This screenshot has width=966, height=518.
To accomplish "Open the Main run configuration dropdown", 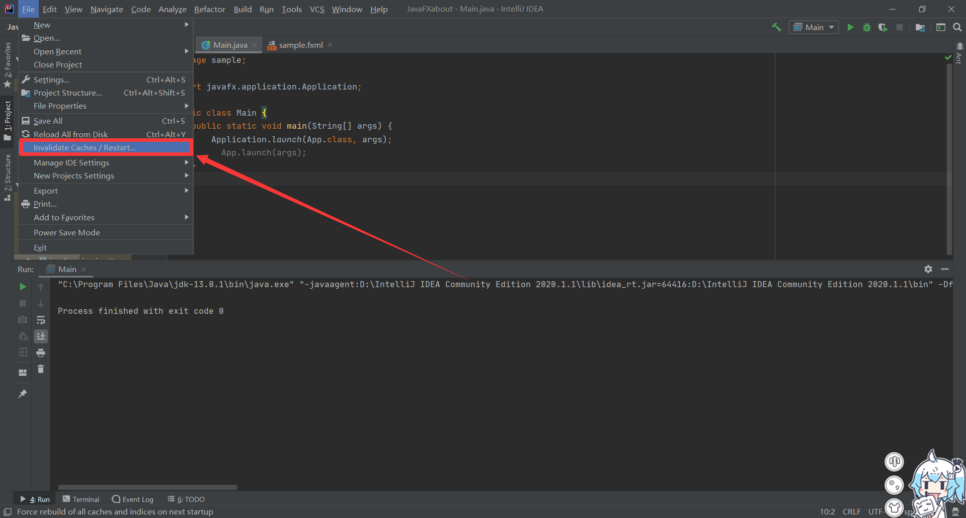I will 814,27.
